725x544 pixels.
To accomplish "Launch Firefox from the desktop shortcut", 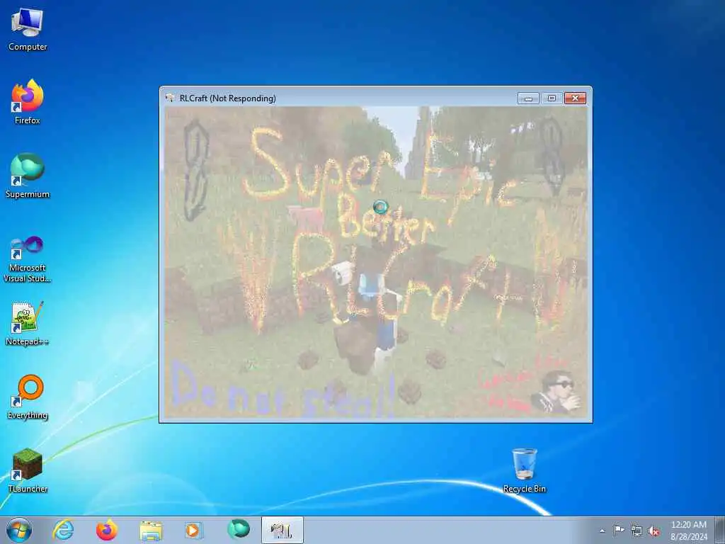I will (x=28, y=102).
